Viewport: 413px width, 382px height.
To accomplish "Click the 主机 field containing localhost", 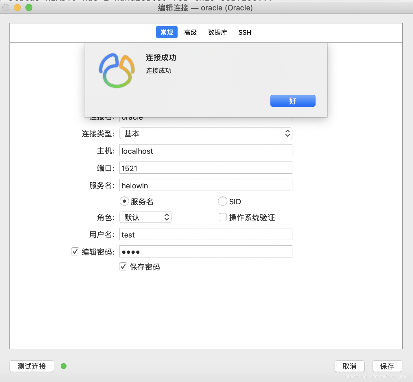I will point(206,151).
